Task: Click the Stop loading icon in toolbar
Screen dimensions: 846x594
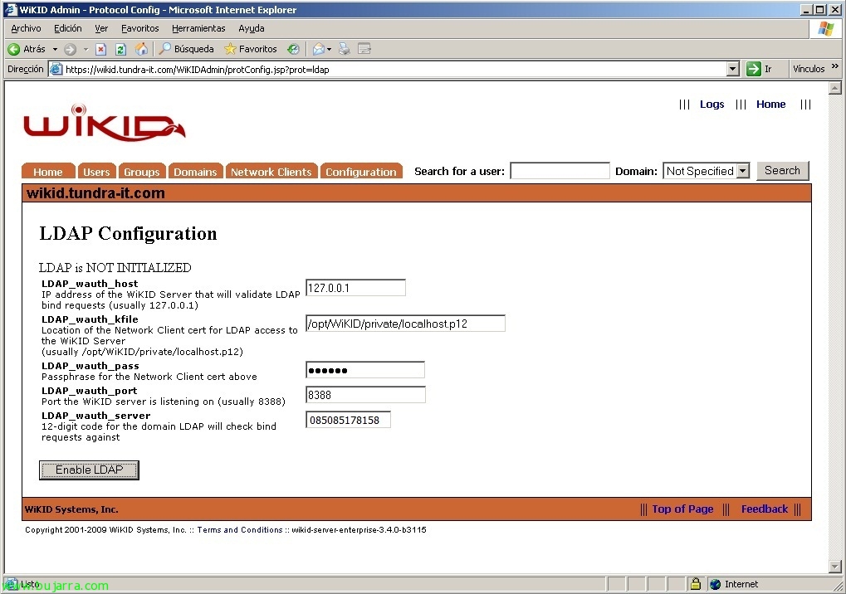Action: coord(100,49)
